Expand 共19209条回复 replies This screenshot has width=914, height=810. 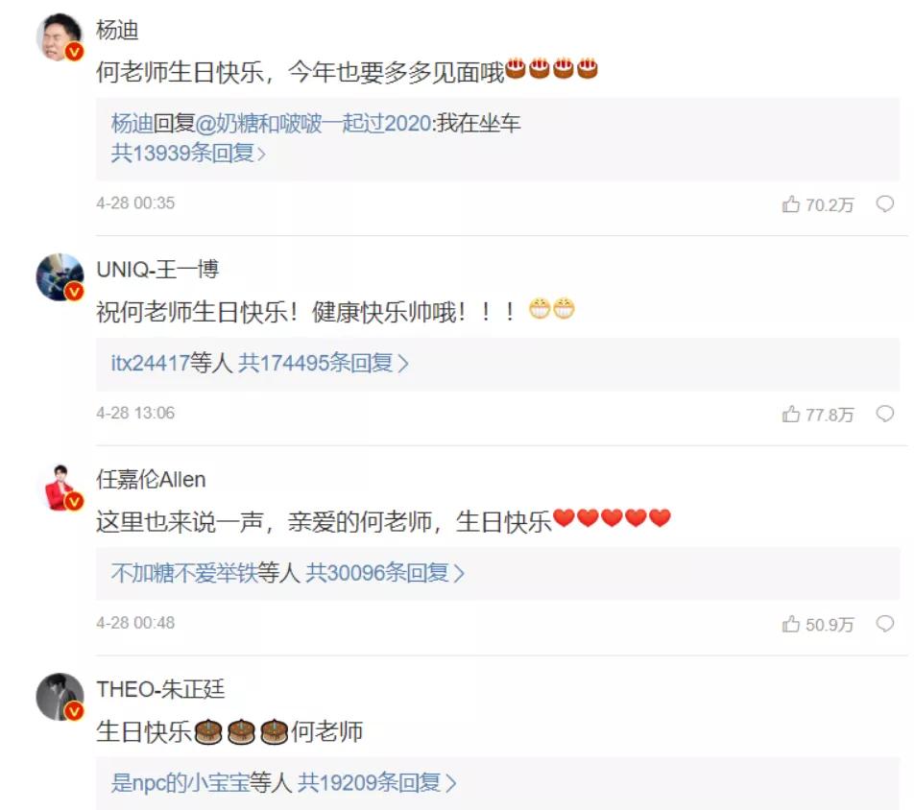point(377,782)
